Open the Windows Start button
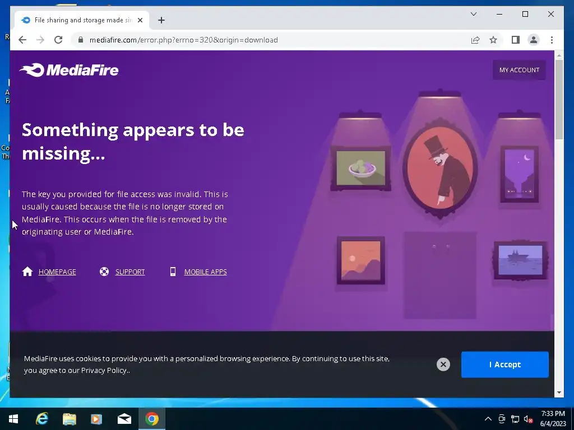 click(x=13, y=419)
